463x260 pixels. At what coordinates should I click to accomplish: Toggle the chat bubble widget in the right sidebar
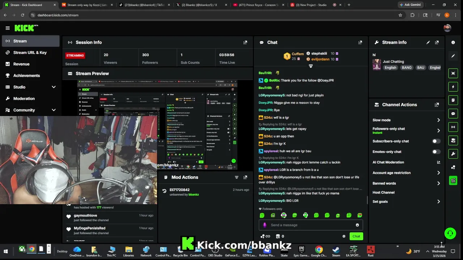(x=453, y=113)
